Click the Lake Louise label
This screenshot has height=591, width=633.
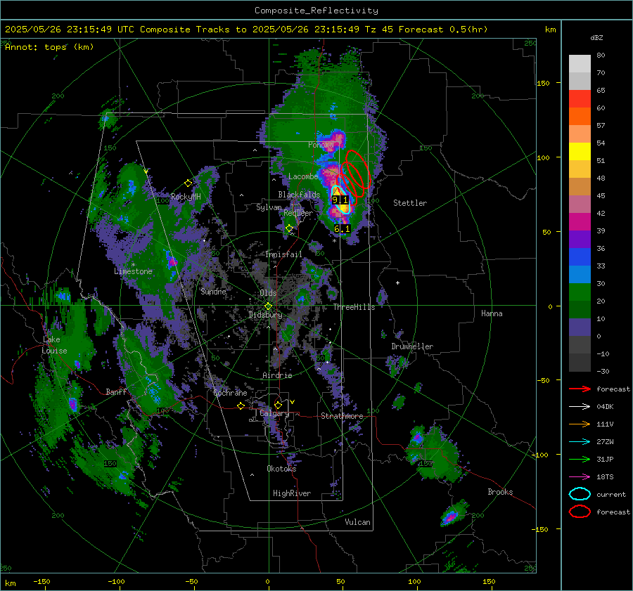click(x=54, y=345)
